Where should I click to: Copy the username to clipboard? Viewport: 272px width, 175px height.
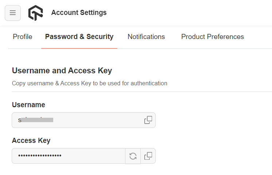coord(148,120)
